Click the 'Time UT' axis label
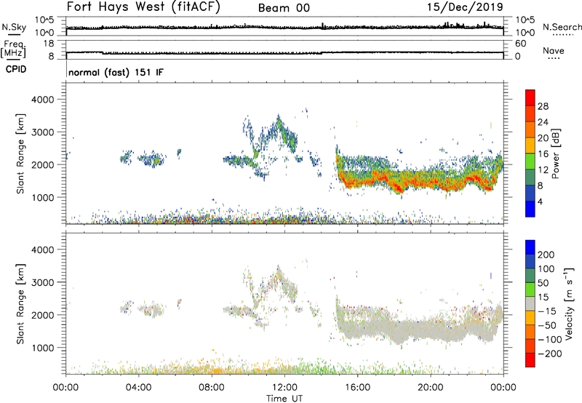The image size is (582, 403). (x=284, y=399)
